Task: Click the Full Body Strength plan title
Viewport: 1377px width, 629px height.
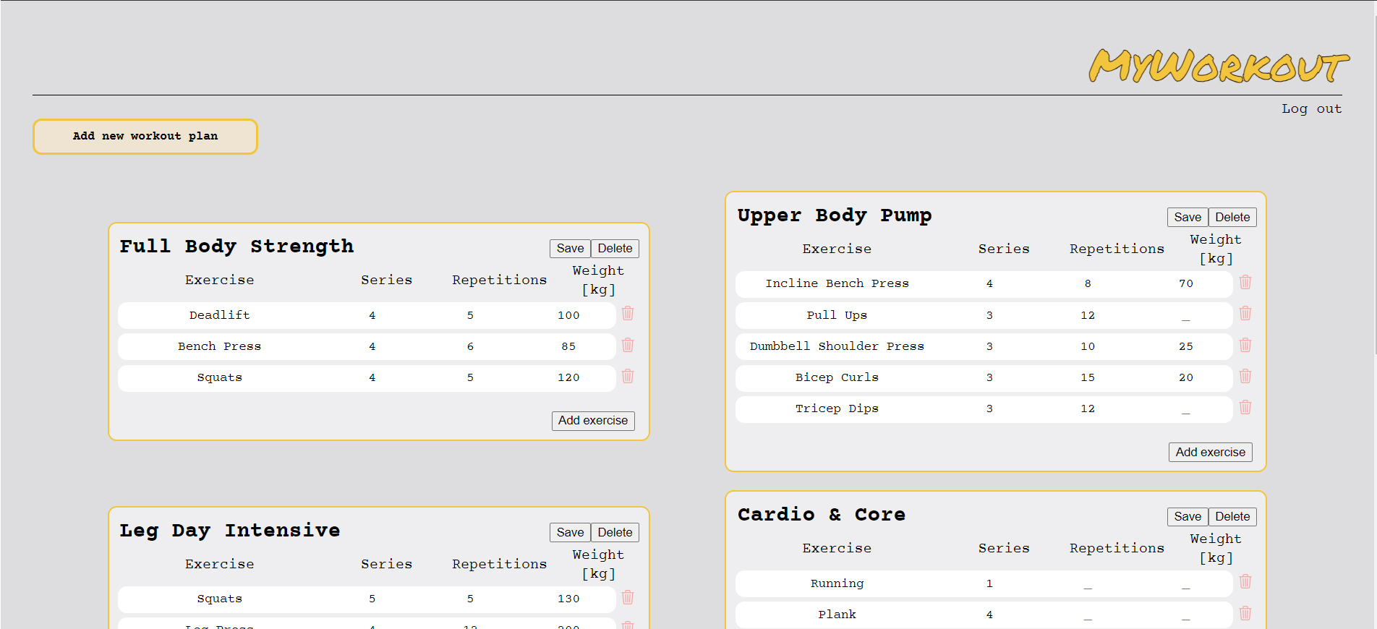Action: click(x=236, y=247)
